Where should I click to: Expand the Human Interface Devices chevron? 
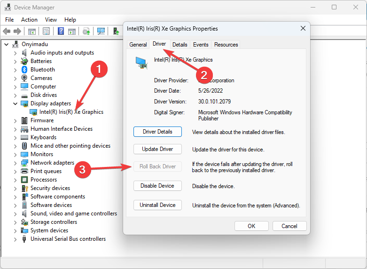click(15, 129)
